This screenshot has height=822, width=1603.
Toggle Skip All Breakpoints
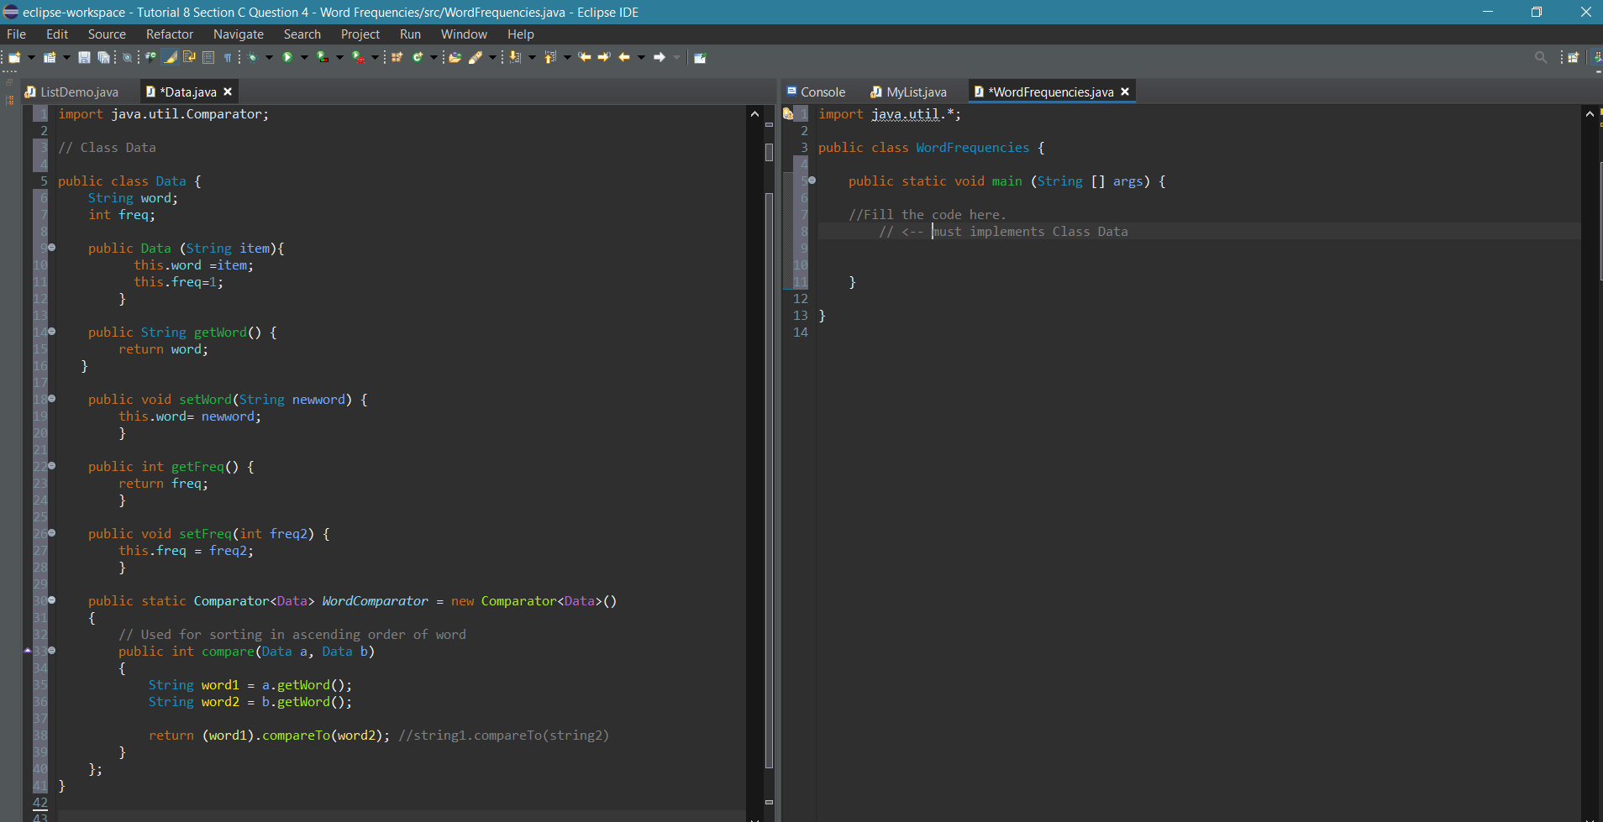127,57
